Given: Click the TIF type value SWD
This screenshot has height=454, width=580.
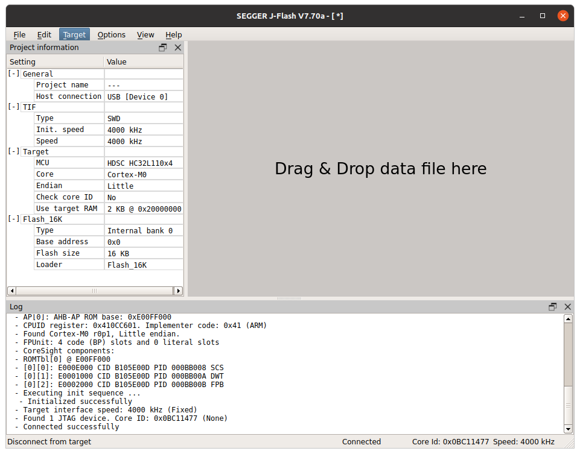Looking at the screenshot, I should pos(114,119).
